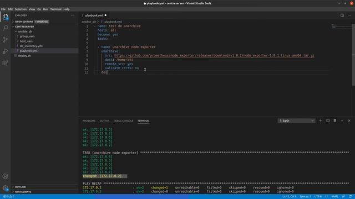Click the ansible_dir breadcrumb
Viewport: 355px width, 199px height.
tap(89, 22)
